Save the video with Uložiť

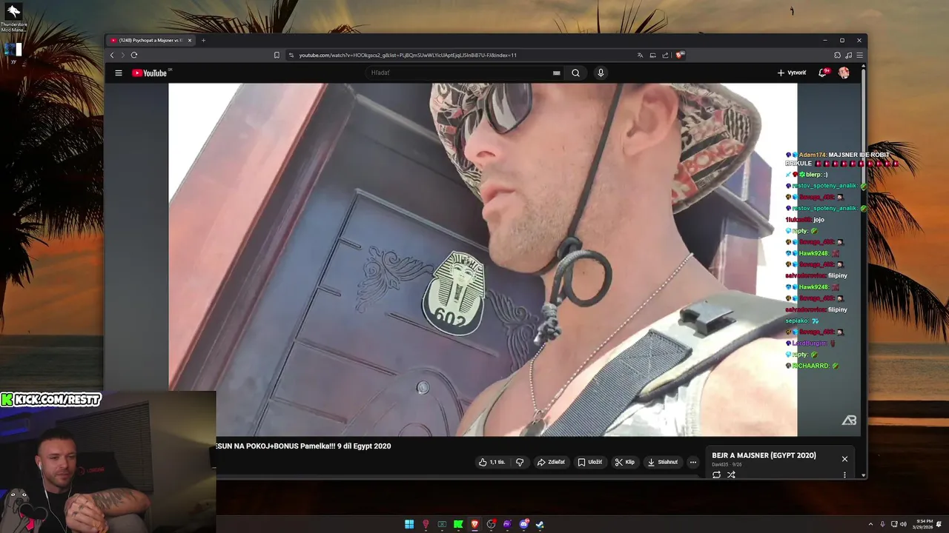pos(590,462)
